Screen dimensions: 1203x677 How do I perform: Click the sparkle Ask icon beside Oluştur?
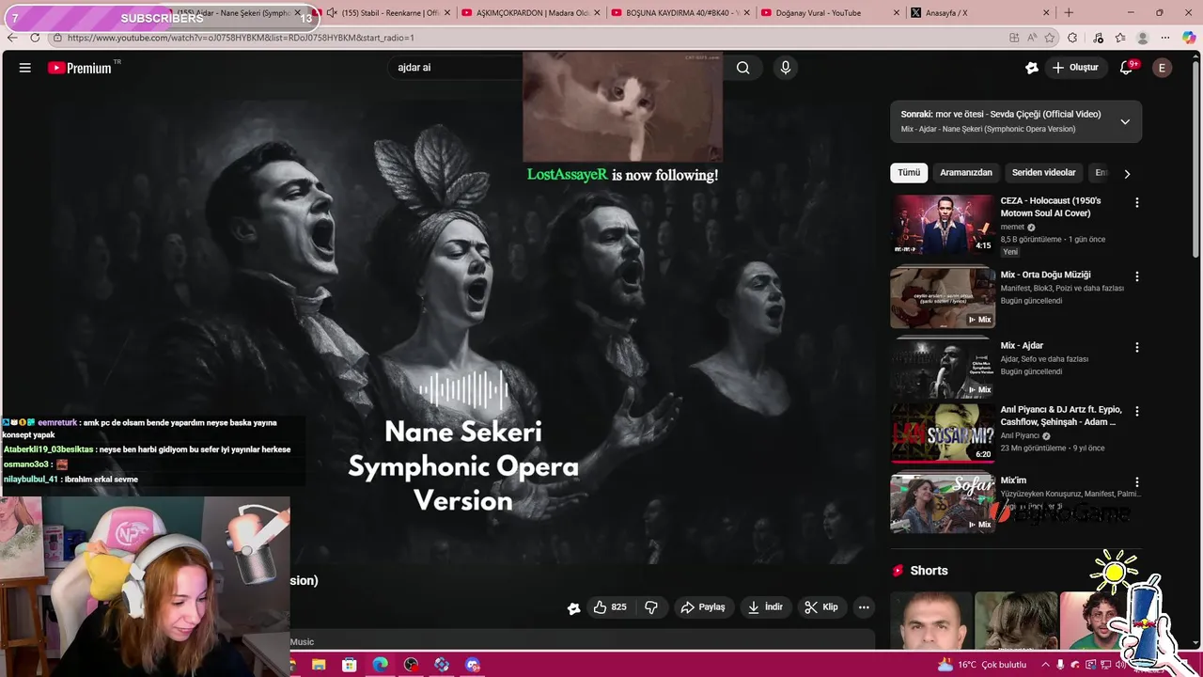1032,68
